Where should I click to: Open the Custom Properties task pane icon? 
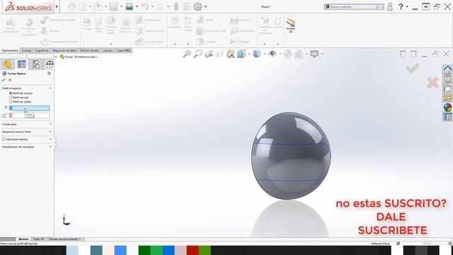pos(447,117)
